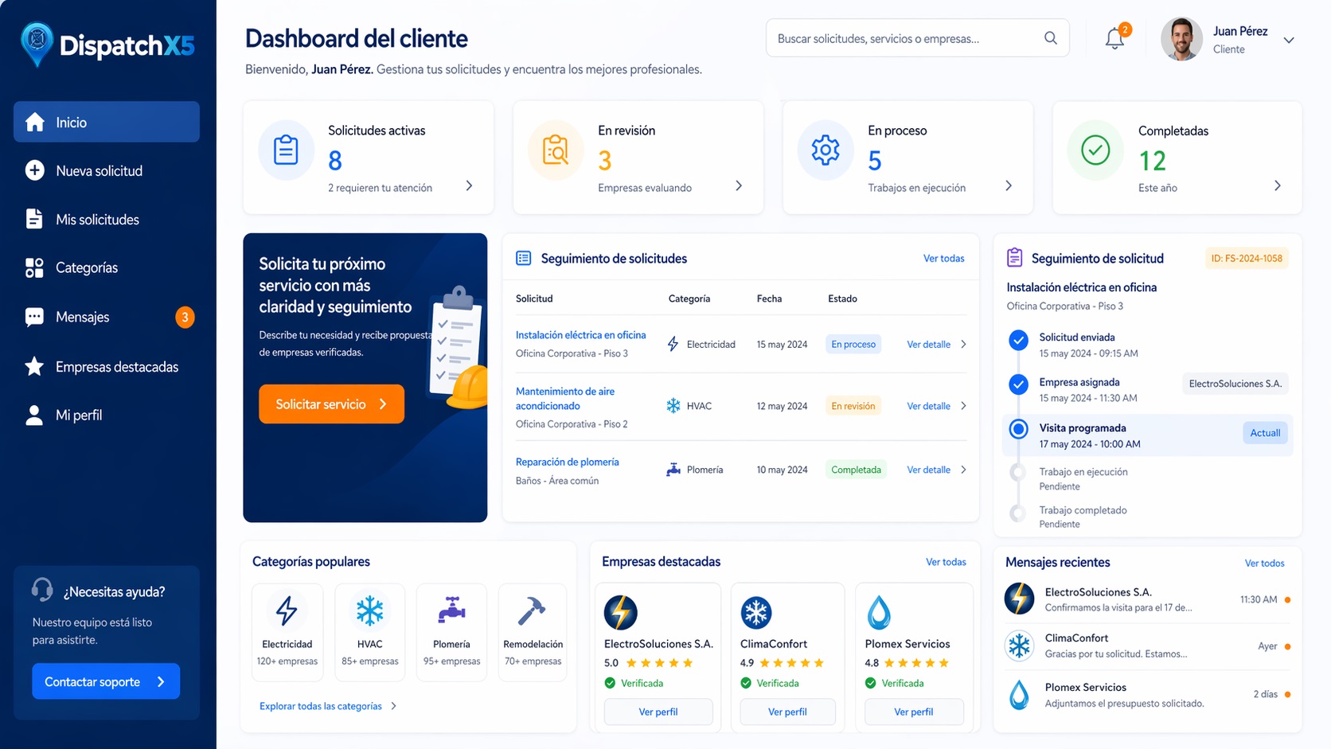Select the Visita programada step indicator
1331x749 pixels.
[1018, 430]
